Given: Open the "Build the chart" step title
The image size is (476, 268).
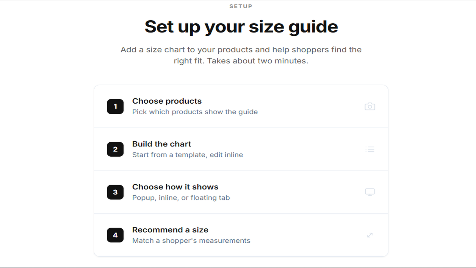Looking at the screenshot, I should click(x=162, y=144).
